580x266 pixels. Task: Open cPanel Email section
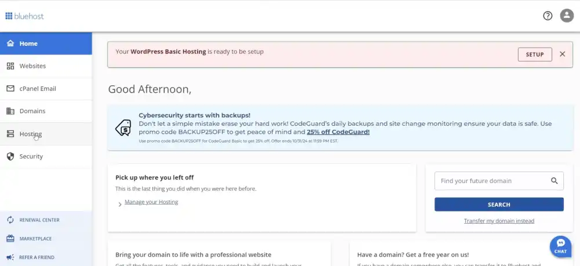coord(46,89)
